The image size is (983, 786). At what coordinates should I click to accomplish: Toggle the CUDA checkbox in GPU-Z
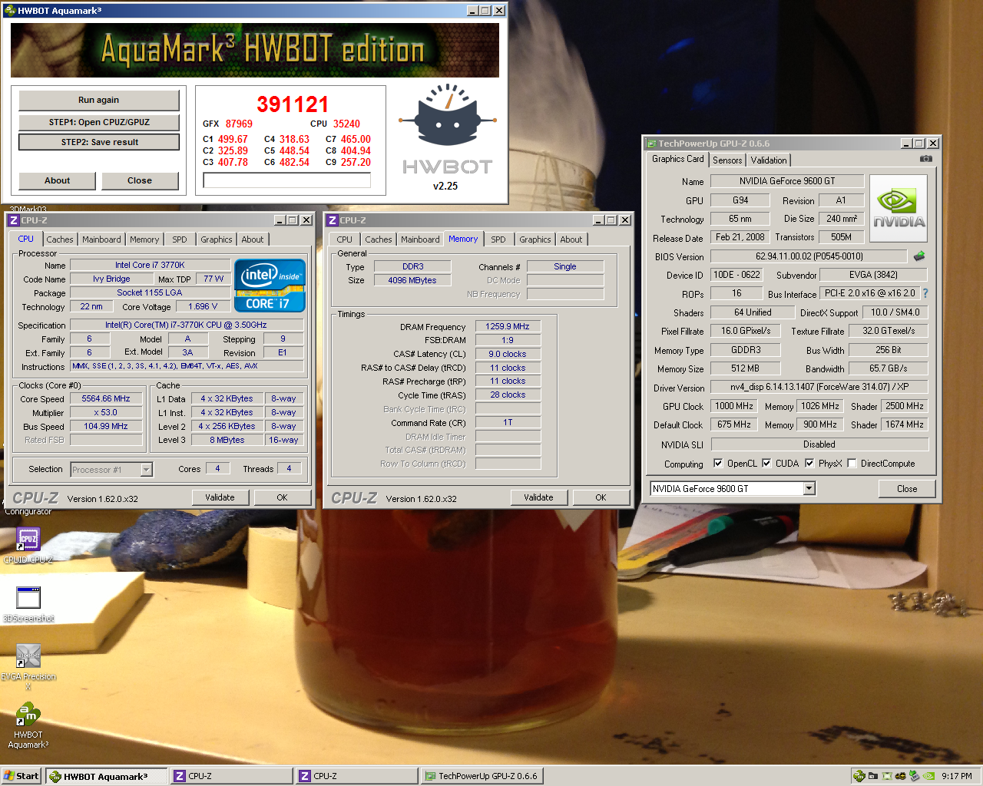(766, 463)
